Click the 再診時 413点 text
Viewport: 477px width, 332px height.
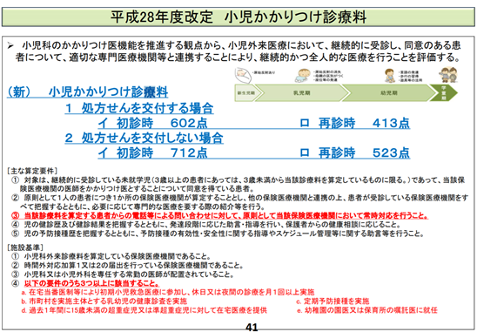pos(355,123)
